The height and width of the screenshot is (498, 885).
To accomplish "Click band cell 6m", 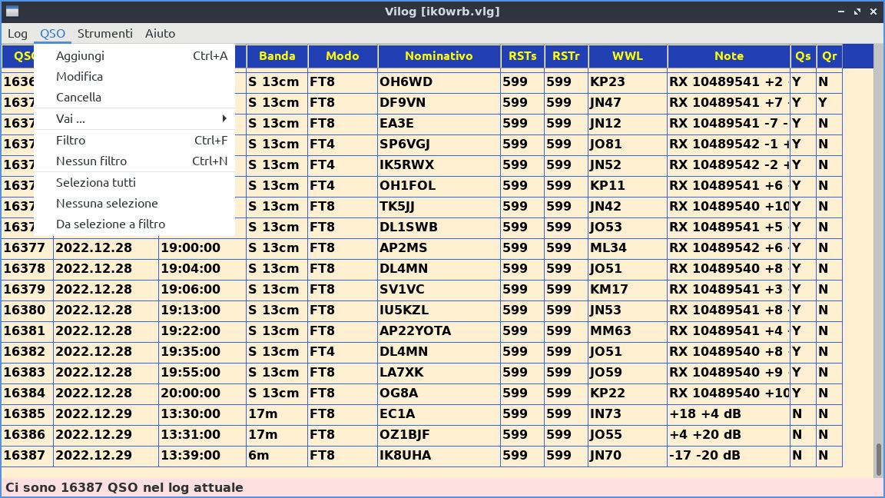I will 277,455.
